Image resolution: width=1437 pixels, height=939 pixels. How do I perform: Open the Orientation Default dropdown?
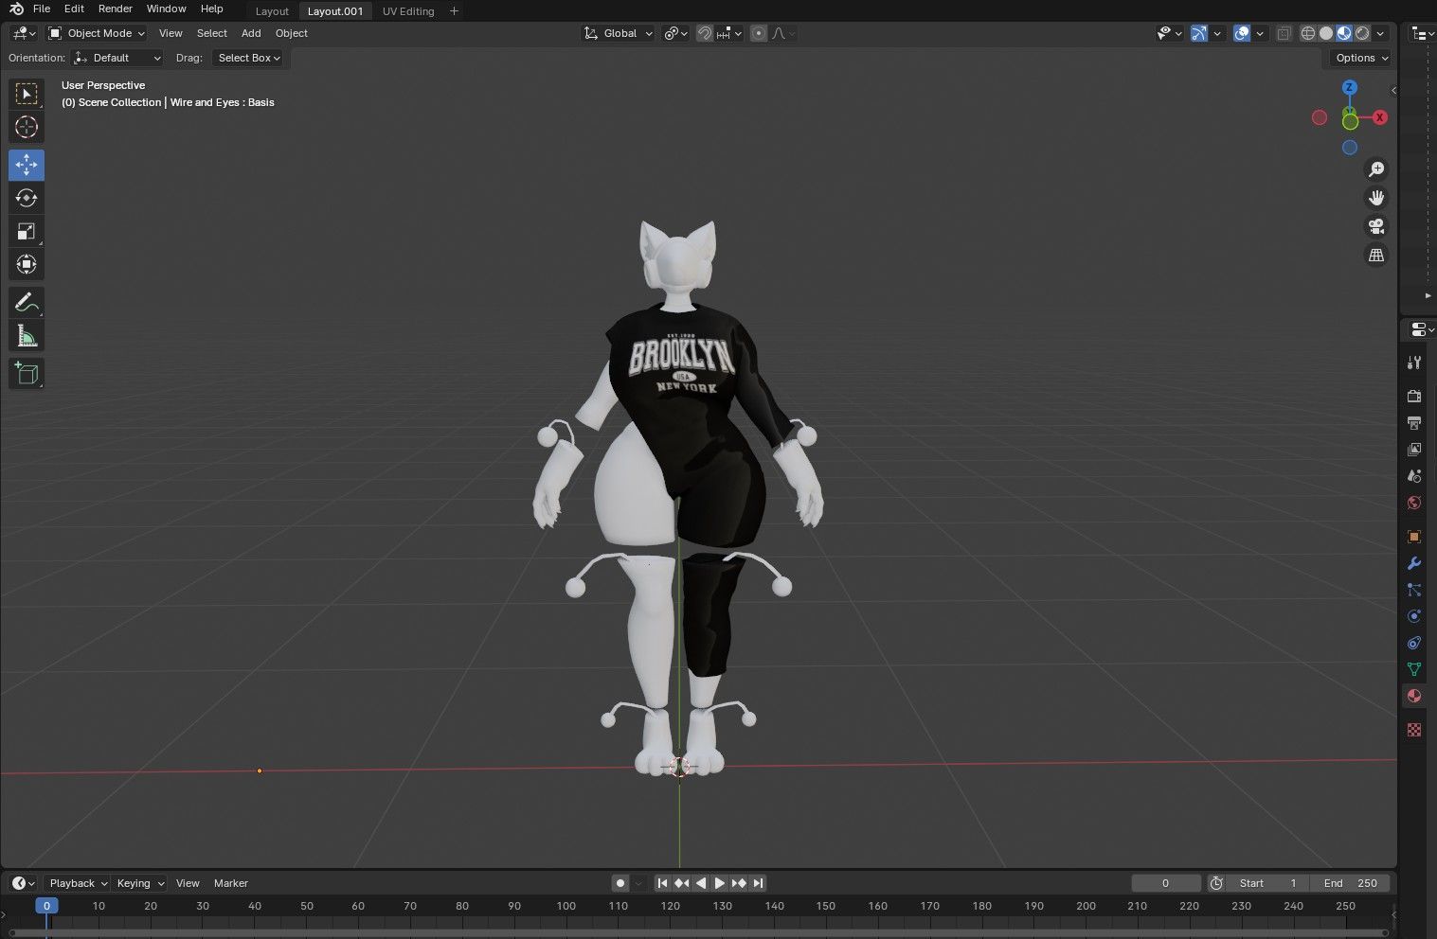coord(118,58)
